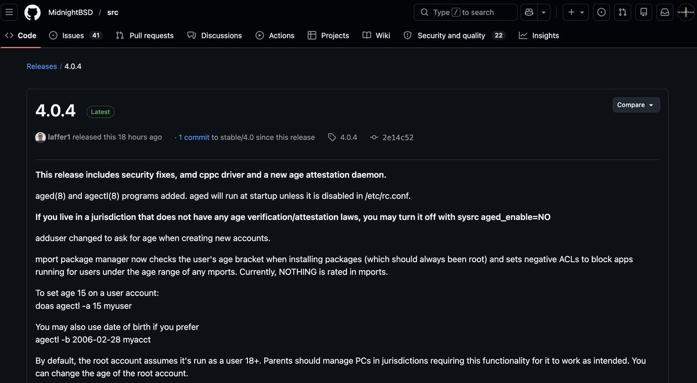Open the global navigation hamburger menu
Viewport: 697px width, 383px height.
coord(9,12)
